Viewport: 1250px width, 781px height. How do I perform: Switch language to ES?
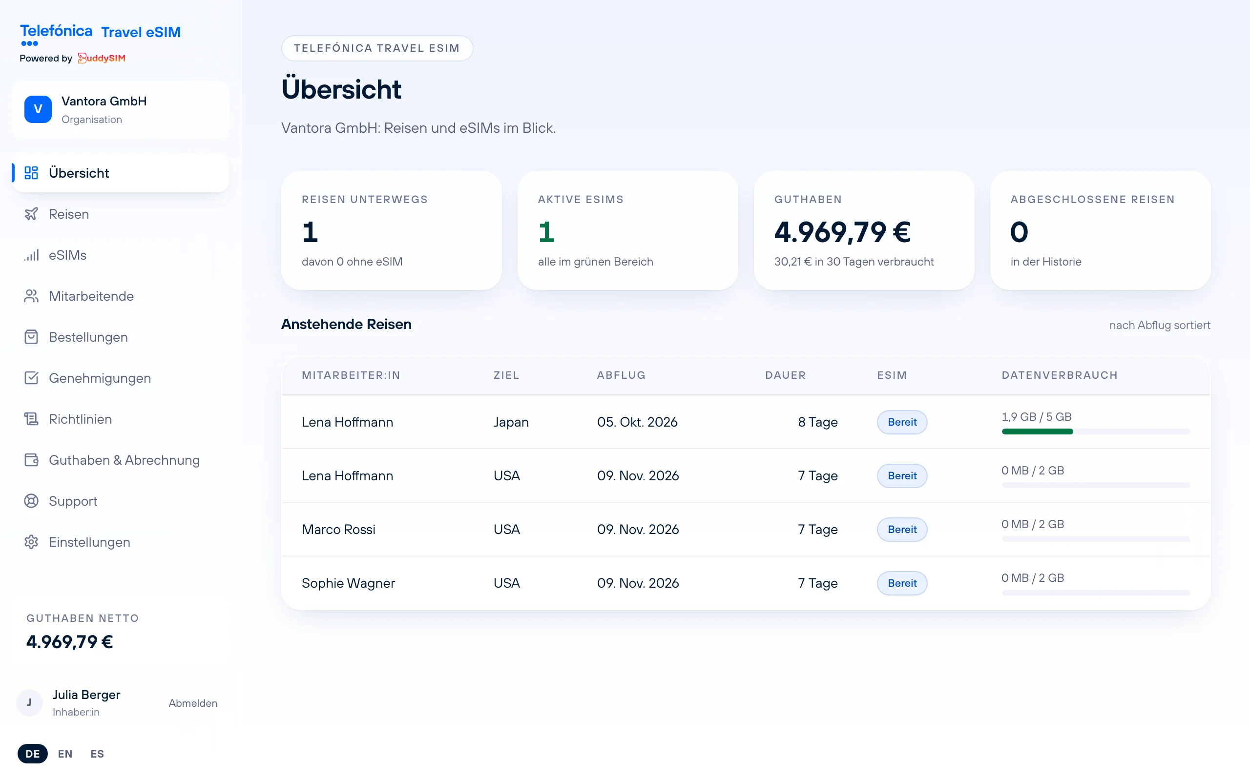tap(97, 754)
